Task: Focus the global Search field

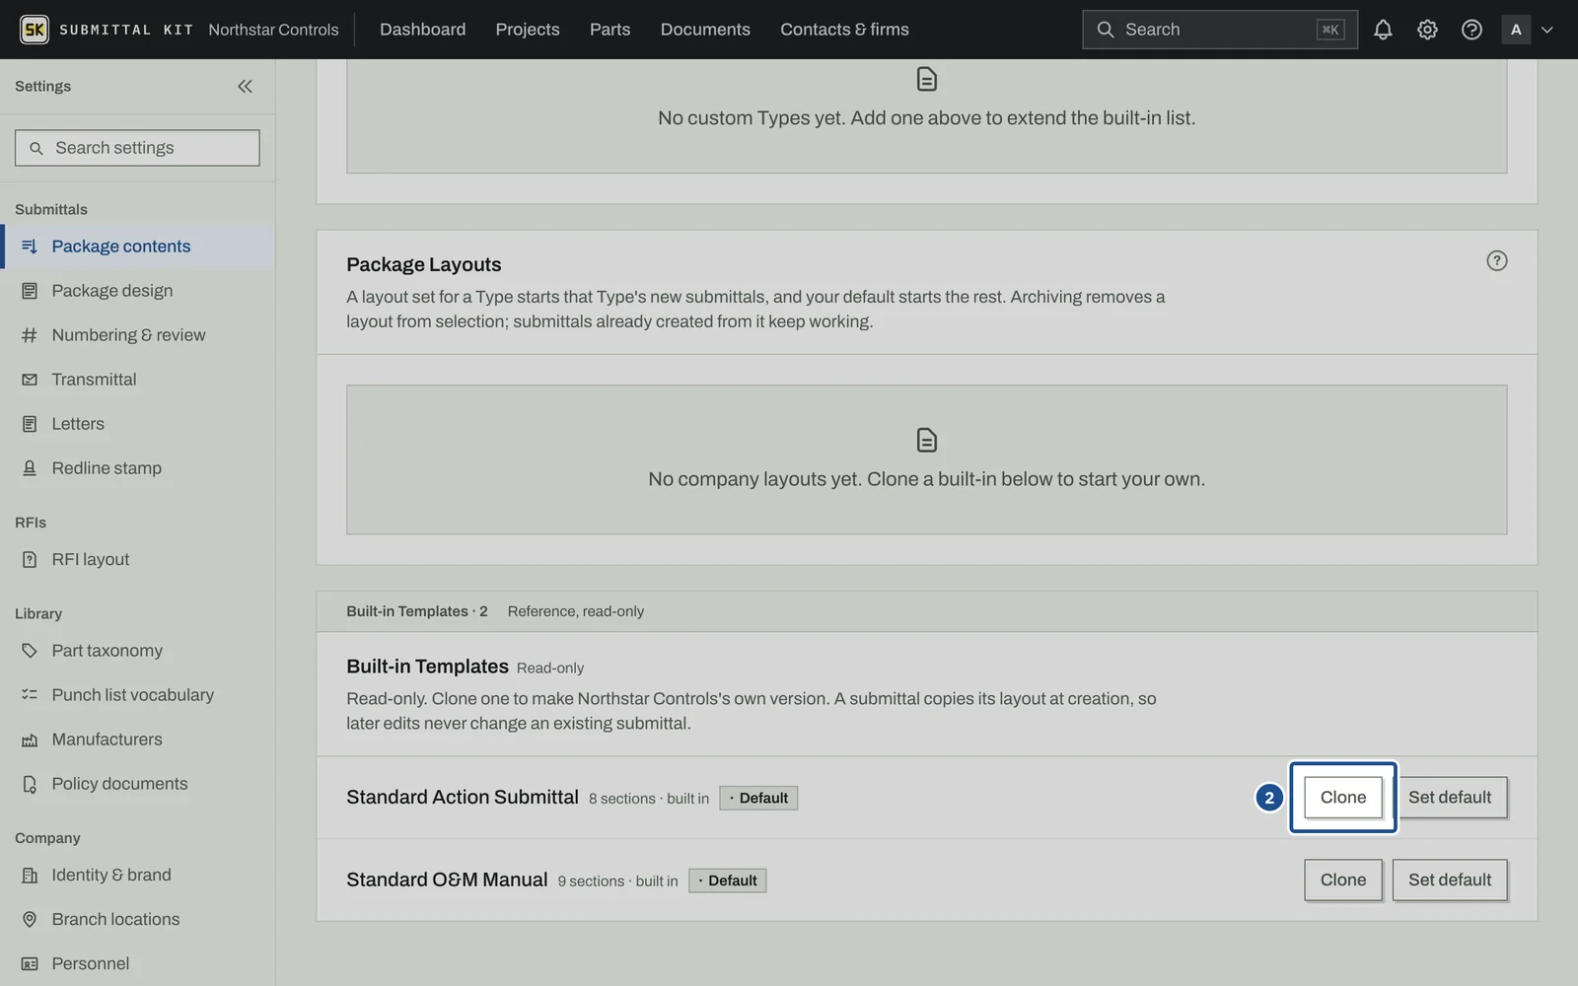Action: coord(1219,30)
